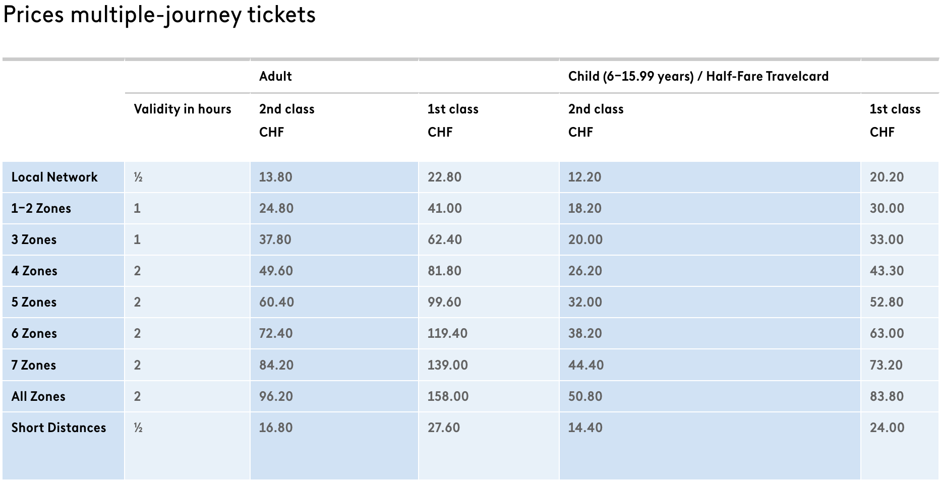This screenshot has height=482, width=940.
Task: Click the Prices multiple-journey tickets heading
Action: 159,15
